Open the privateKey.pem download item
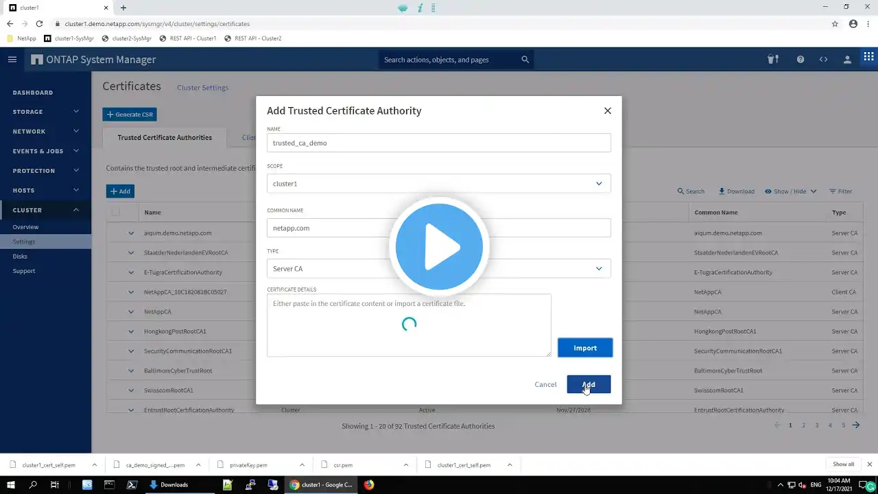Screen dimensions: 878x494 tap(249, 465)
